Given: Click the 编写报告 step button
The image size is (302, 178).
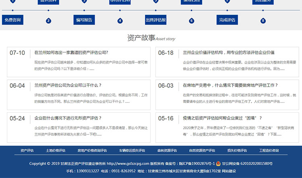Looking at the screenshot, I should (84, 20).
